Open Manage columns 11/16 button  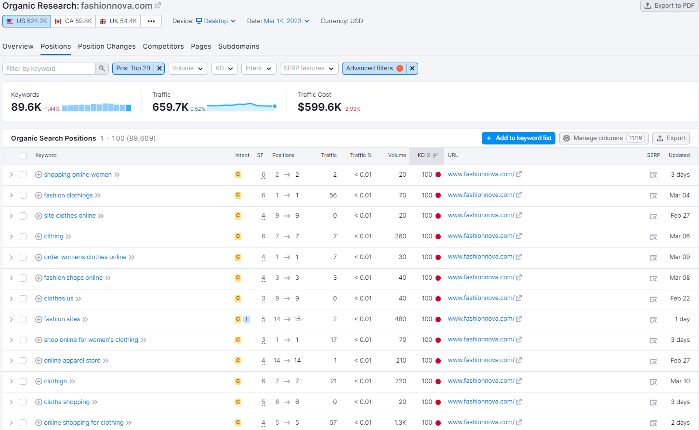pos(604,138)
